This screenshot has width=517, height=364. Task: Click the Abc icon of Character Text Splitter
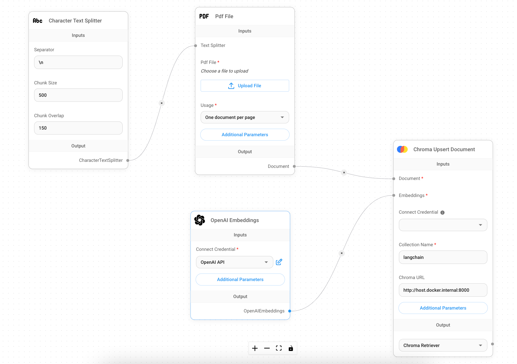(x=37, y=21)
